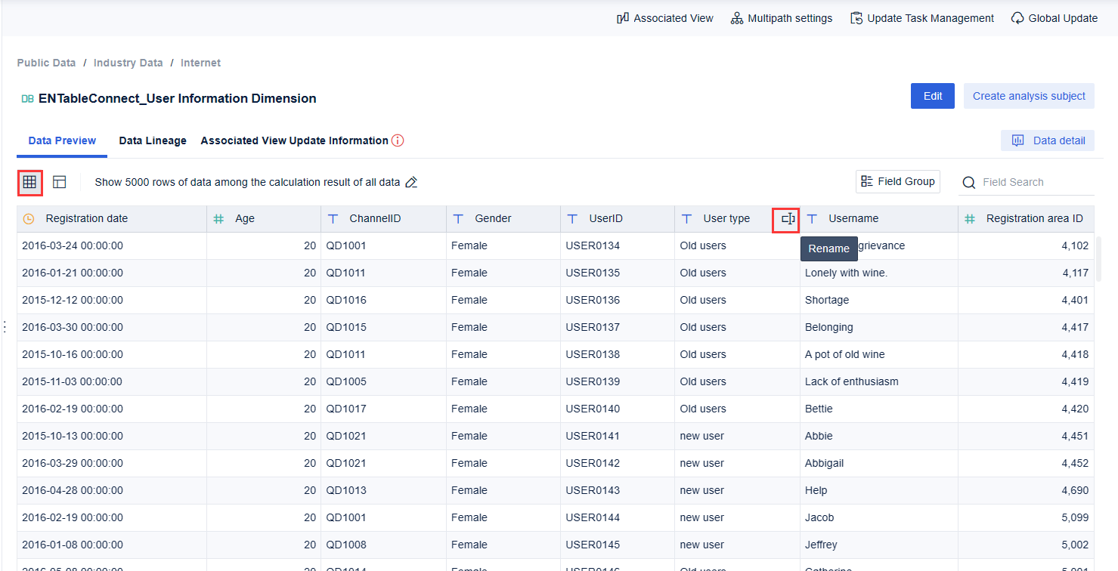Click pencil icon to edit row count
Viewport: 1118px width, 571px height.
click(x=411, y=182)
